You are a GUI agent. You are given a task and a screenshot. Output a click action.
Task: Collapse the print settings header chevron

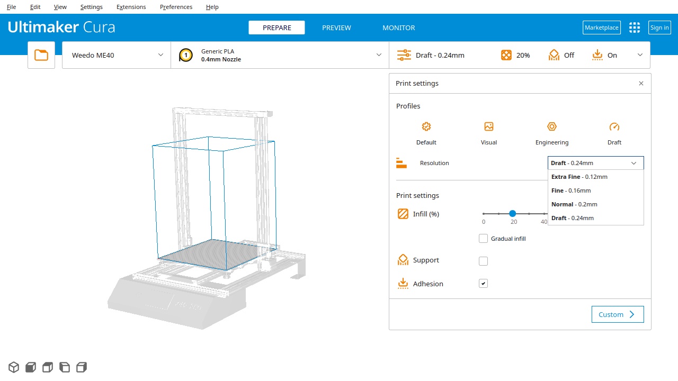click(640, 55)
